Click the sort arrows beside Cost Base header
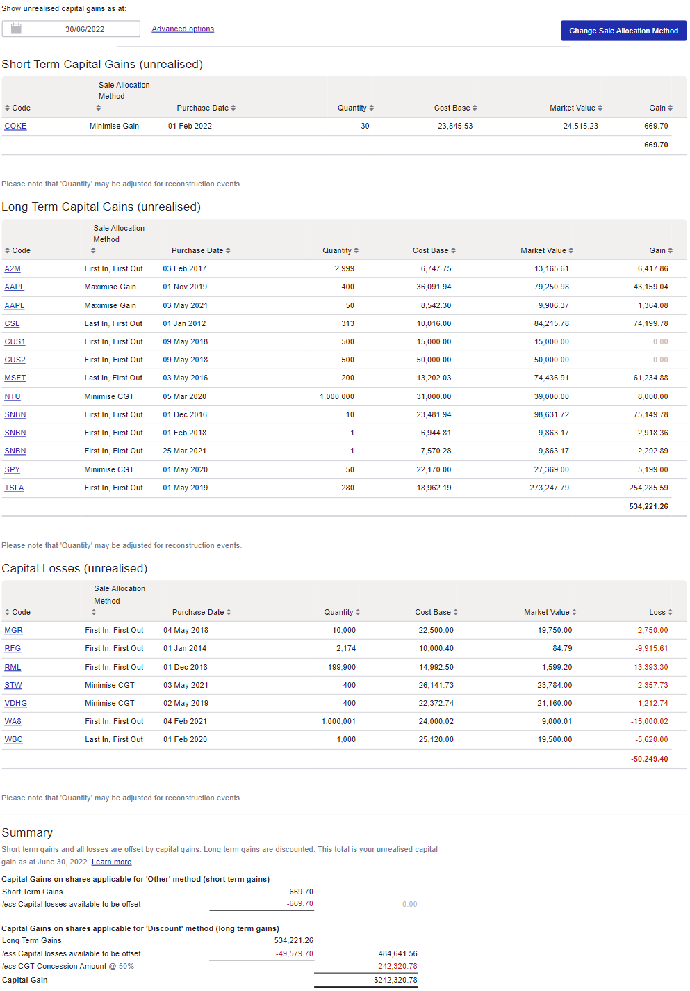Screen dimensions: 690x991 point(475,108)
